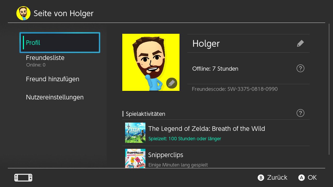The image size is (333, 187).
Task: Click the Zurück label in the footer
Action: (x=277, y=178)
